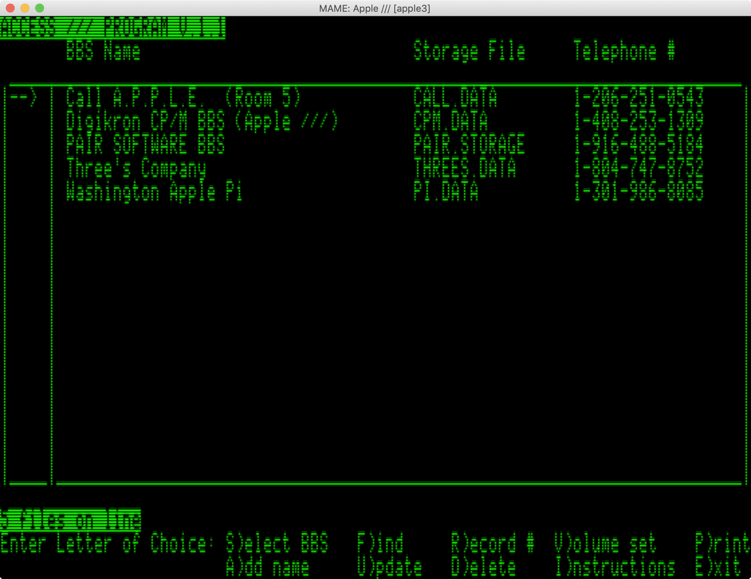This screenshot has width=751, height=579.
Task: Choose the R)ecord # option
Action: click(x=493, y=543)
